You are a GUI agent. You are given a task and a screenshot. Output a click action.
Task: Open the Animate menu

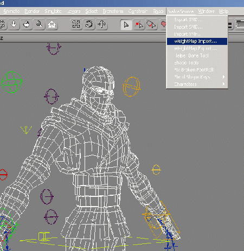click(x=11, y=11)
